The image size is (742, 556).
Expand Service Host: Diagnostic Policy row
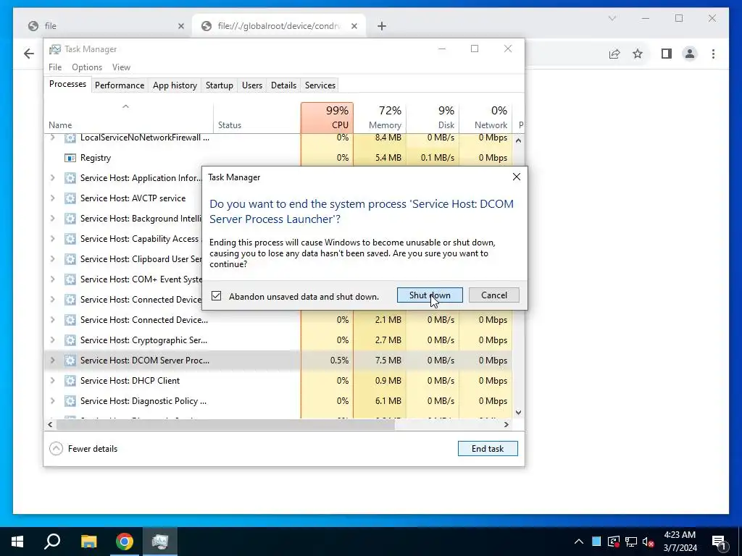point(52,401)
